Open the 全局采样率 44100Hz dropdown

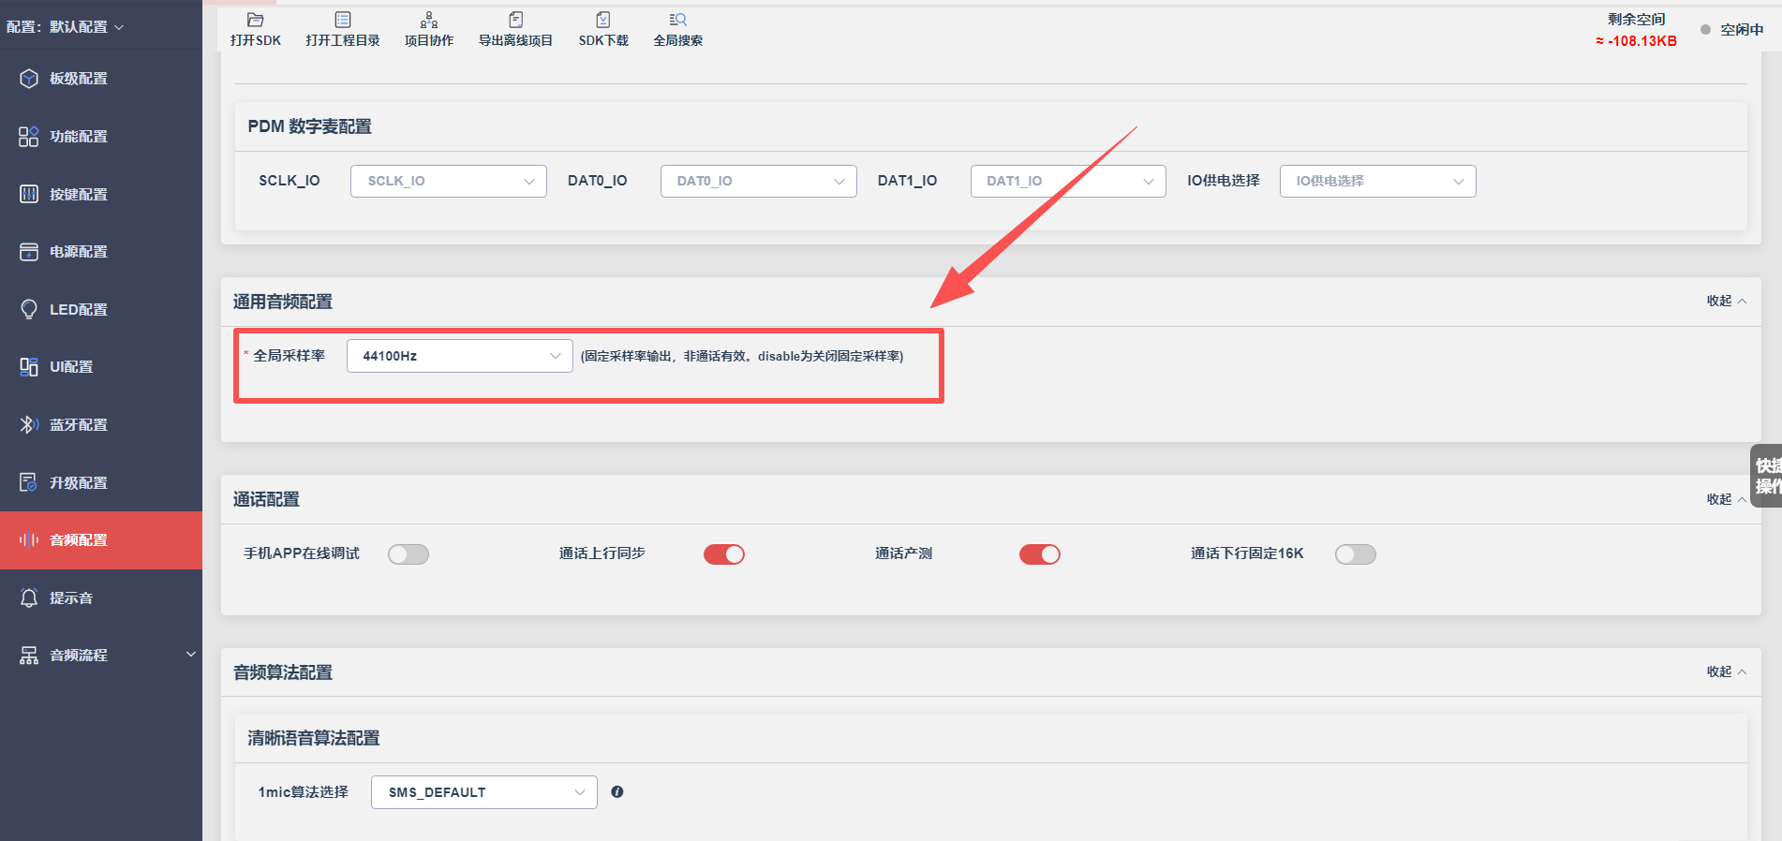(460, 356)
